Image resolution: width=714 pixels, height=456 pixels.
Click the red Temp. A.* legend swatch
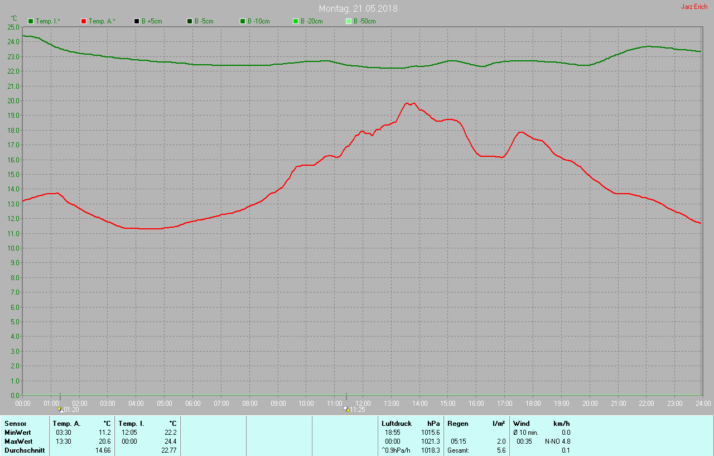point(84,21)
